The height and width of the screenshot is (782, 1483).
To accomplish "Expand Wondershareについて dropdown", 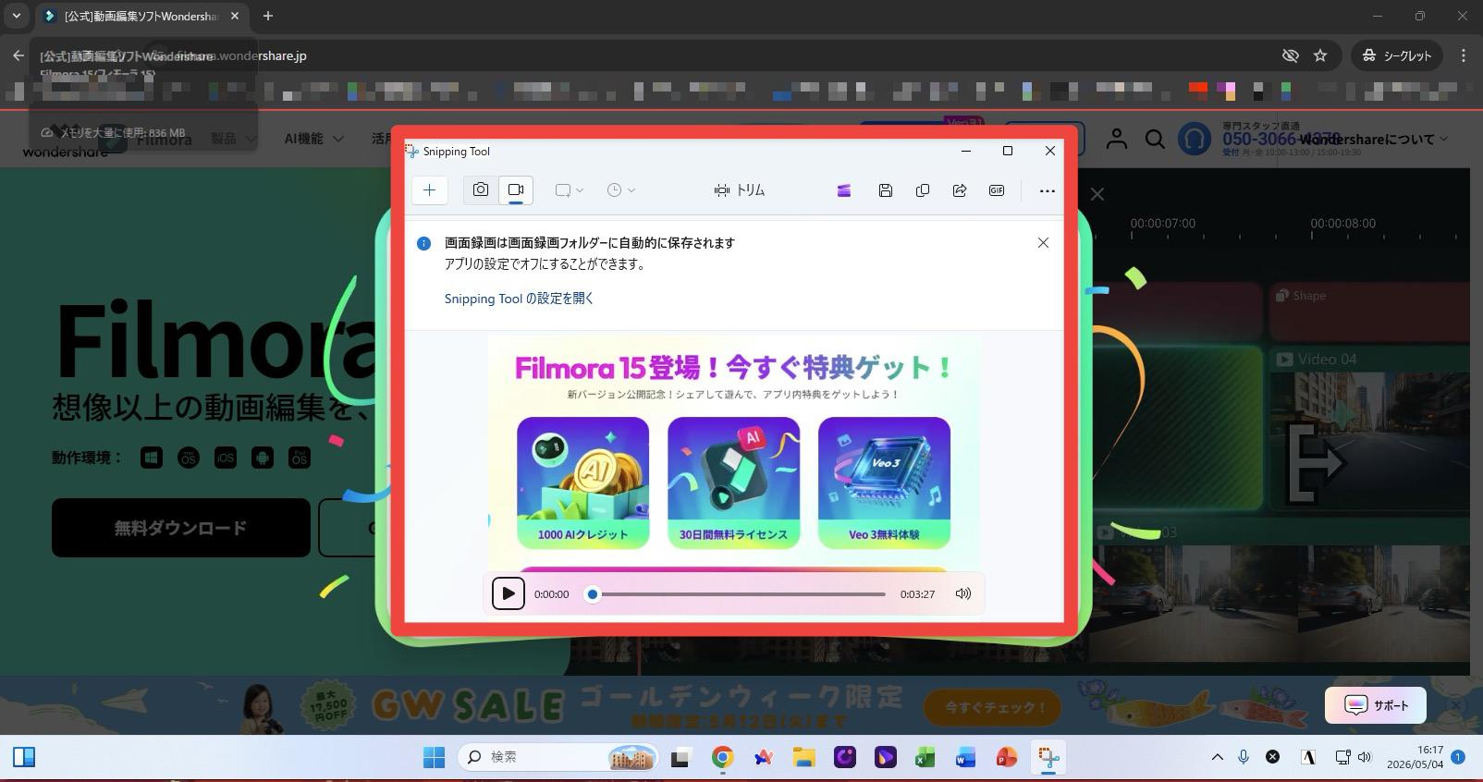I will pos(1375,140).
